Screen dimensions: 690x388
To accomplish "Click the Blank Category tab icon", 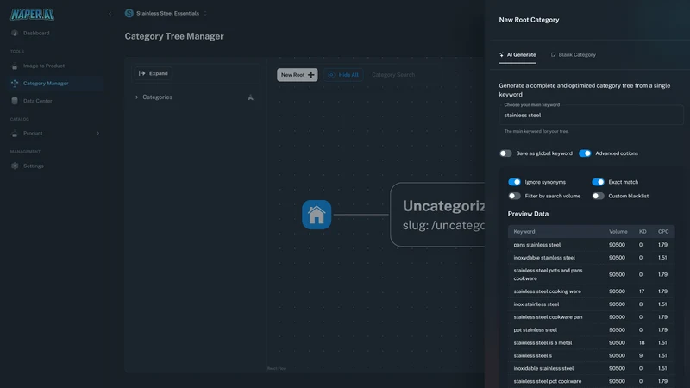I will click(553, 55).
